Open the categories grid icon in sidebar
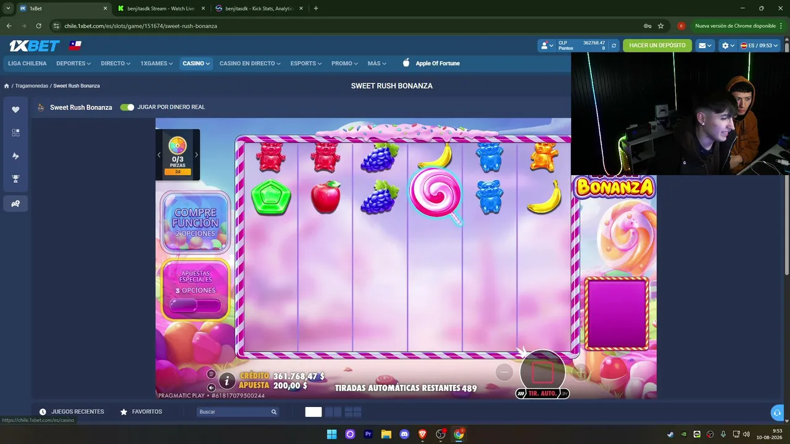The width and height of the screenshot is (790, 444). (x=15, y=133)
